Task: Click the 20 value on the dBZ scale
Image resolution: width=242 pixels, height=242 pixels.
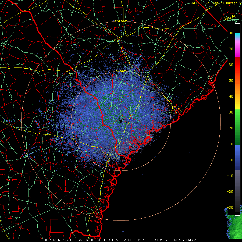Action: (231, 128)
